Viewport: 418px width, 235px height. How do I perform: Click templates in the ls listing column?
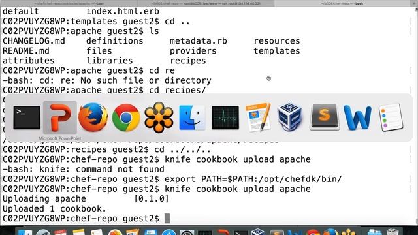[x=277, y=51]
